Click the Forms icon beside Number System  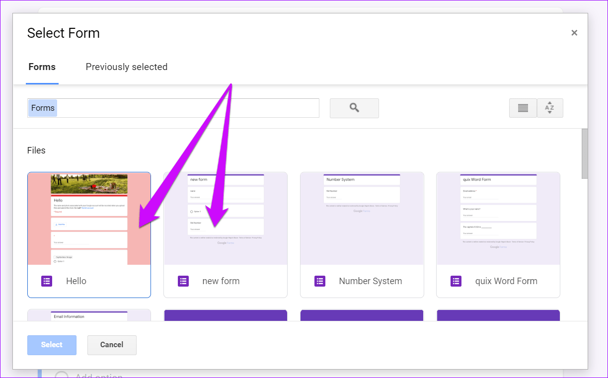click(x=320, y=281)
